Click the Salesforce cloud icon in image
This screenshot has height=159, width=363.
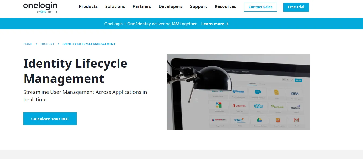(x=258, y=92)
